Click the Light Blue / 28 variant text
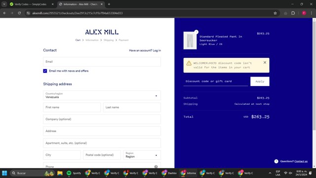The height and width of the screenshot is (178, 316). coord(211,44)
